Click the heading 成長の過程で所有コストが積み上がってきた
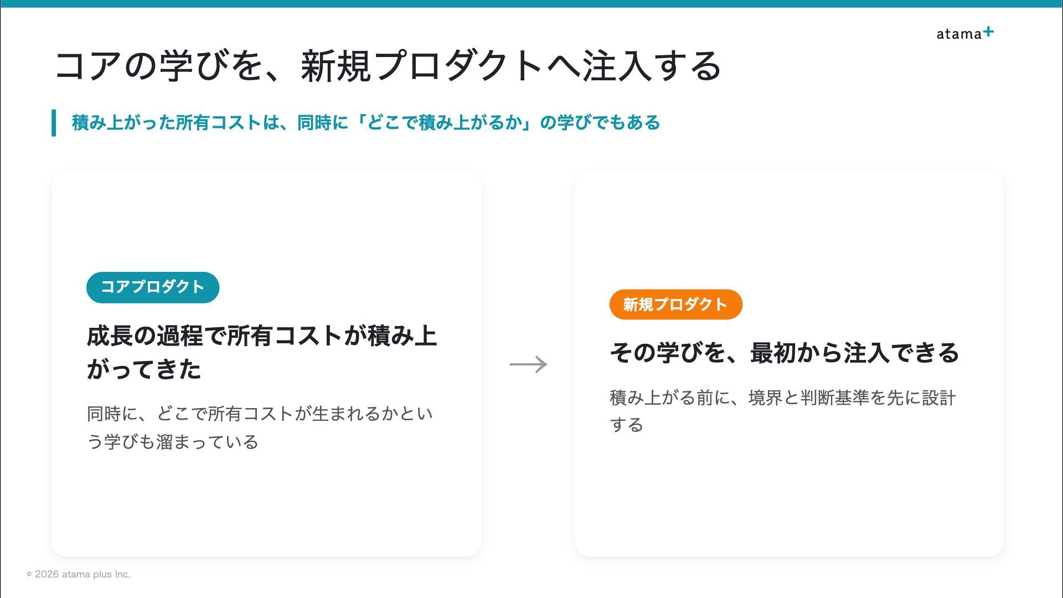Screen dimensions: 1063x598 click(x=262, y=353)
